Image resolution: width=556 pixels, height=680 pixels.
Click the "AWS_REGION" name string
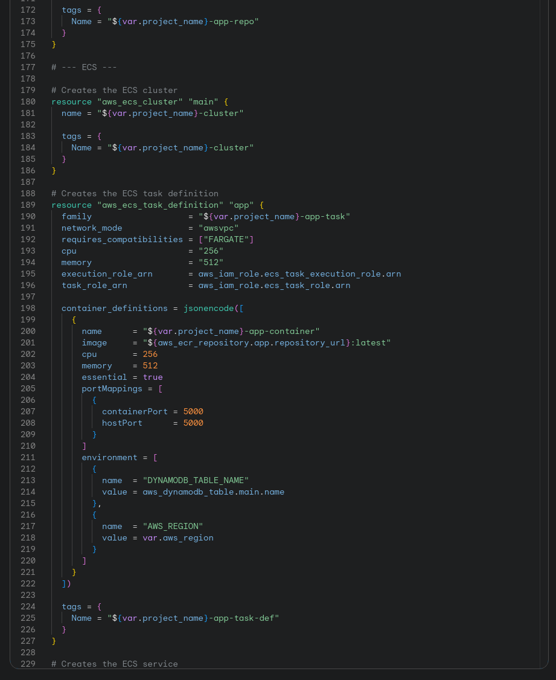pos(173,526)
